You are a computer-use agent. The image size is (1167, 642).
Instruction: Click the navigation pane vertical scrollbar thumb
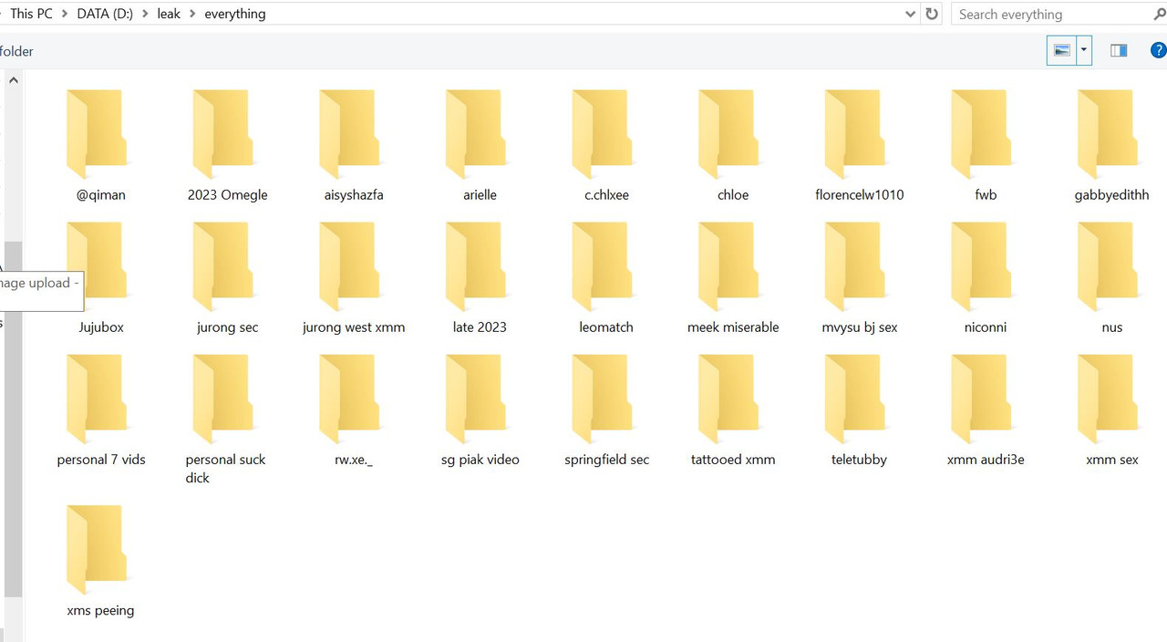point(13,419)
